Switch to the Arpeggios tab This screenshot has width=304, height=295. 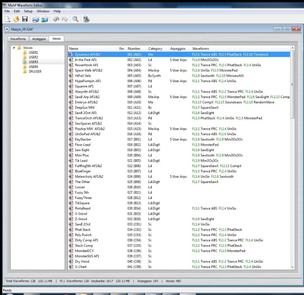(x=39, y=39)
